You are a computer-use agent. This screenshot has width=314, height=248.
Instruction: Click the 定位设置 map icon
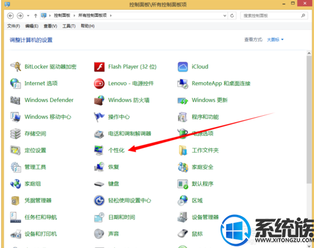[16, 150]
